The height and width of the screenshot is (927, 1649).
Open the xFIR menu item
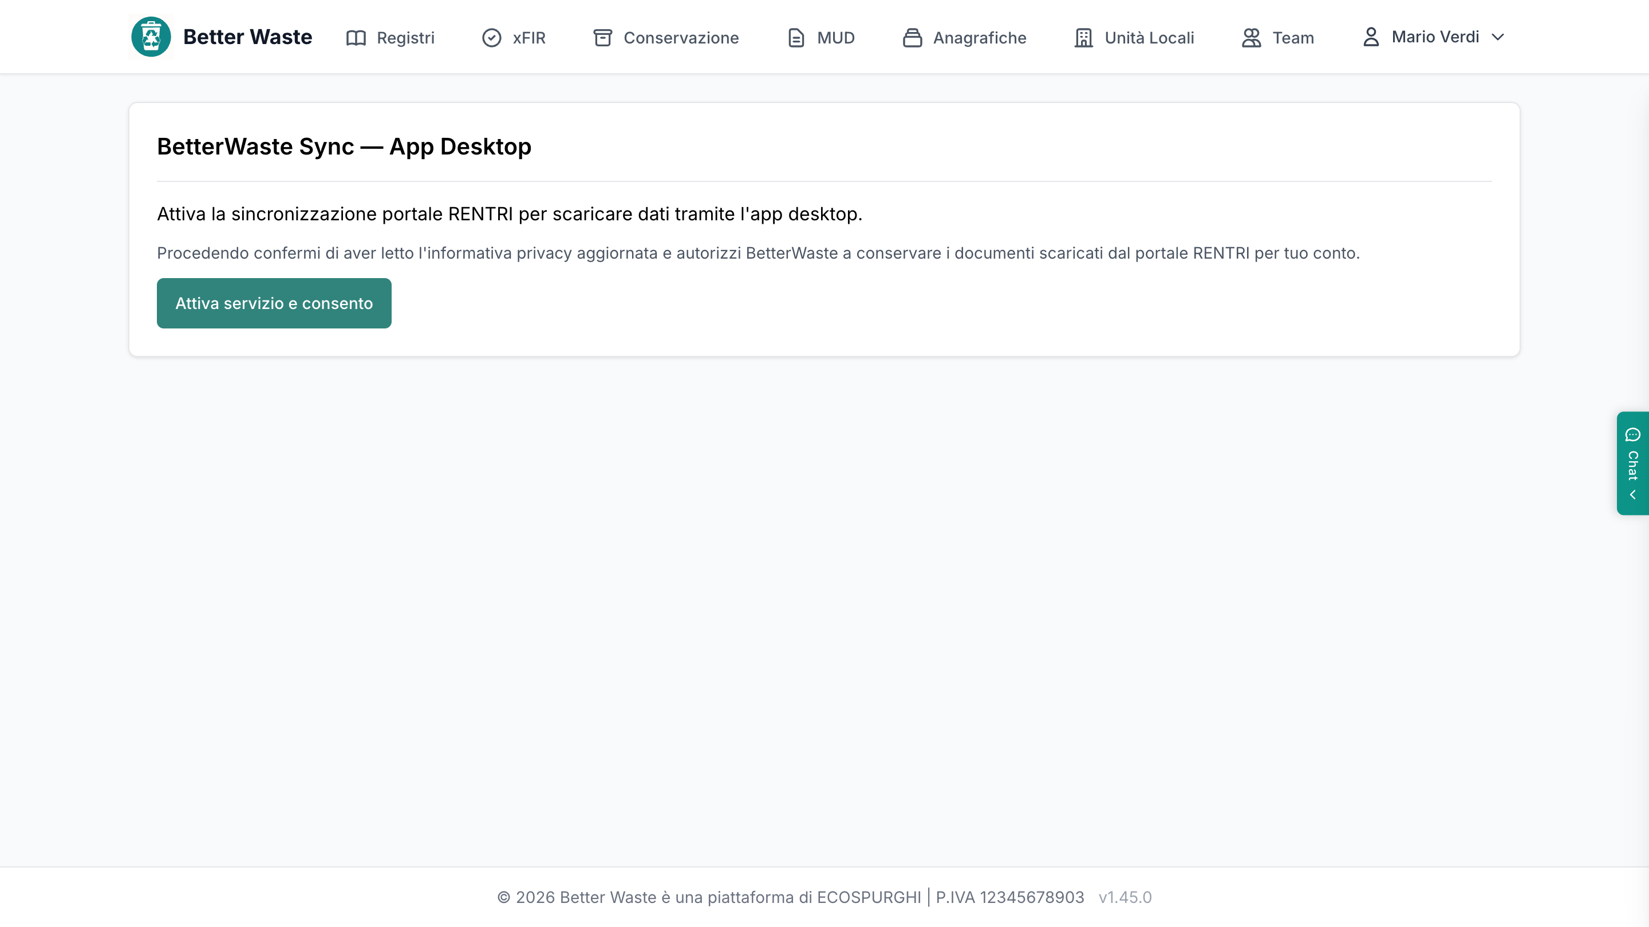[514, 38]
